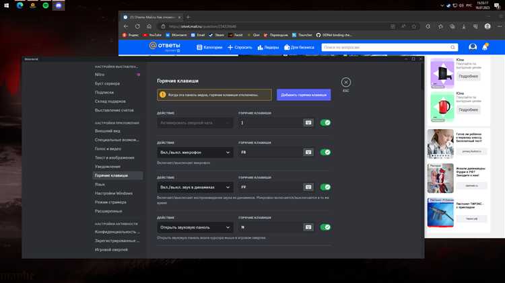Click the search magnifier icon on Ответы
The image size is (505, 283).
point(453,47)
